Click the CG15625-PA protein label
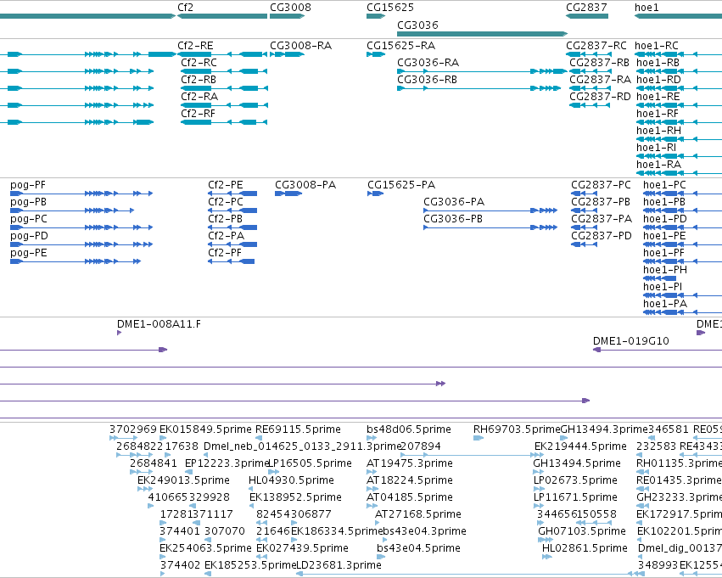The height and width of the screenshot is (578, 722). coord(401,185)
